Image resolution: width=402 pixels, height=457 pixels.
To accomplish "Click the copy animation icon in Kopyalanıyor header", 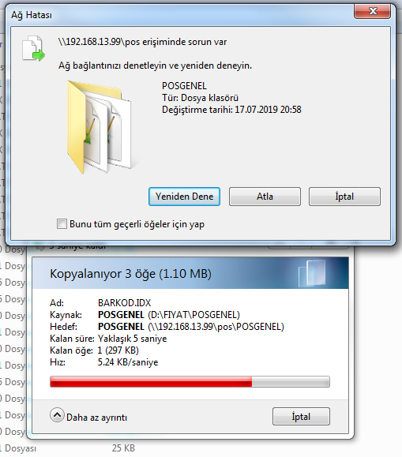I will (x=312, y=273).
